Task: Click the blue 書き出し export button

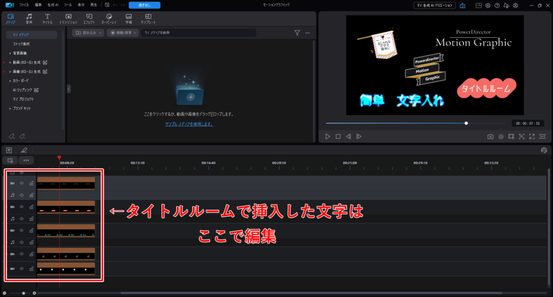Action: pyautogui.click(x=144, y=5)
